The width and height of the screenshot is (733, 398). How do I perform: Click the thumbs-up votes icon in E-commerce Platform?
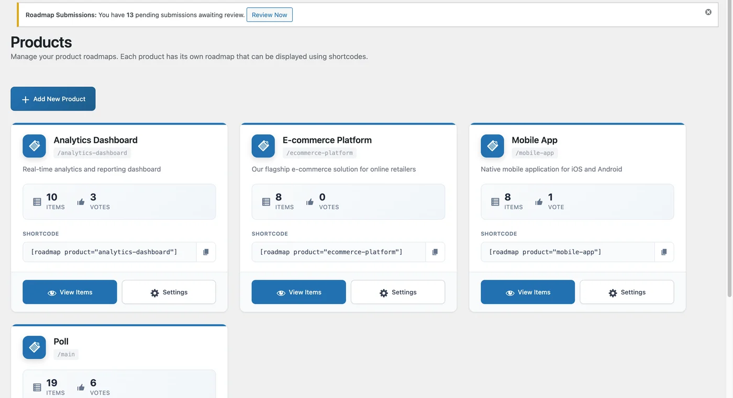pyautogui.click(x=310, y=202)
